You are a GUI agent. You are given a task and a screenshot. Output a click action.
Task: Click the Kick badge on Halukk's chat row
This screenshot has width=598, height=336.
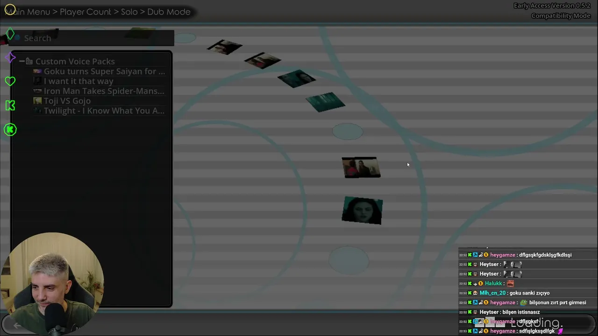coord(470,283)
